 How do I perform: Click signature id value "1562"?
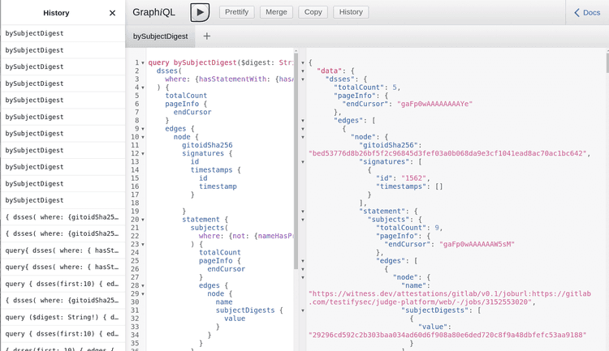click(x=413, y=178)
